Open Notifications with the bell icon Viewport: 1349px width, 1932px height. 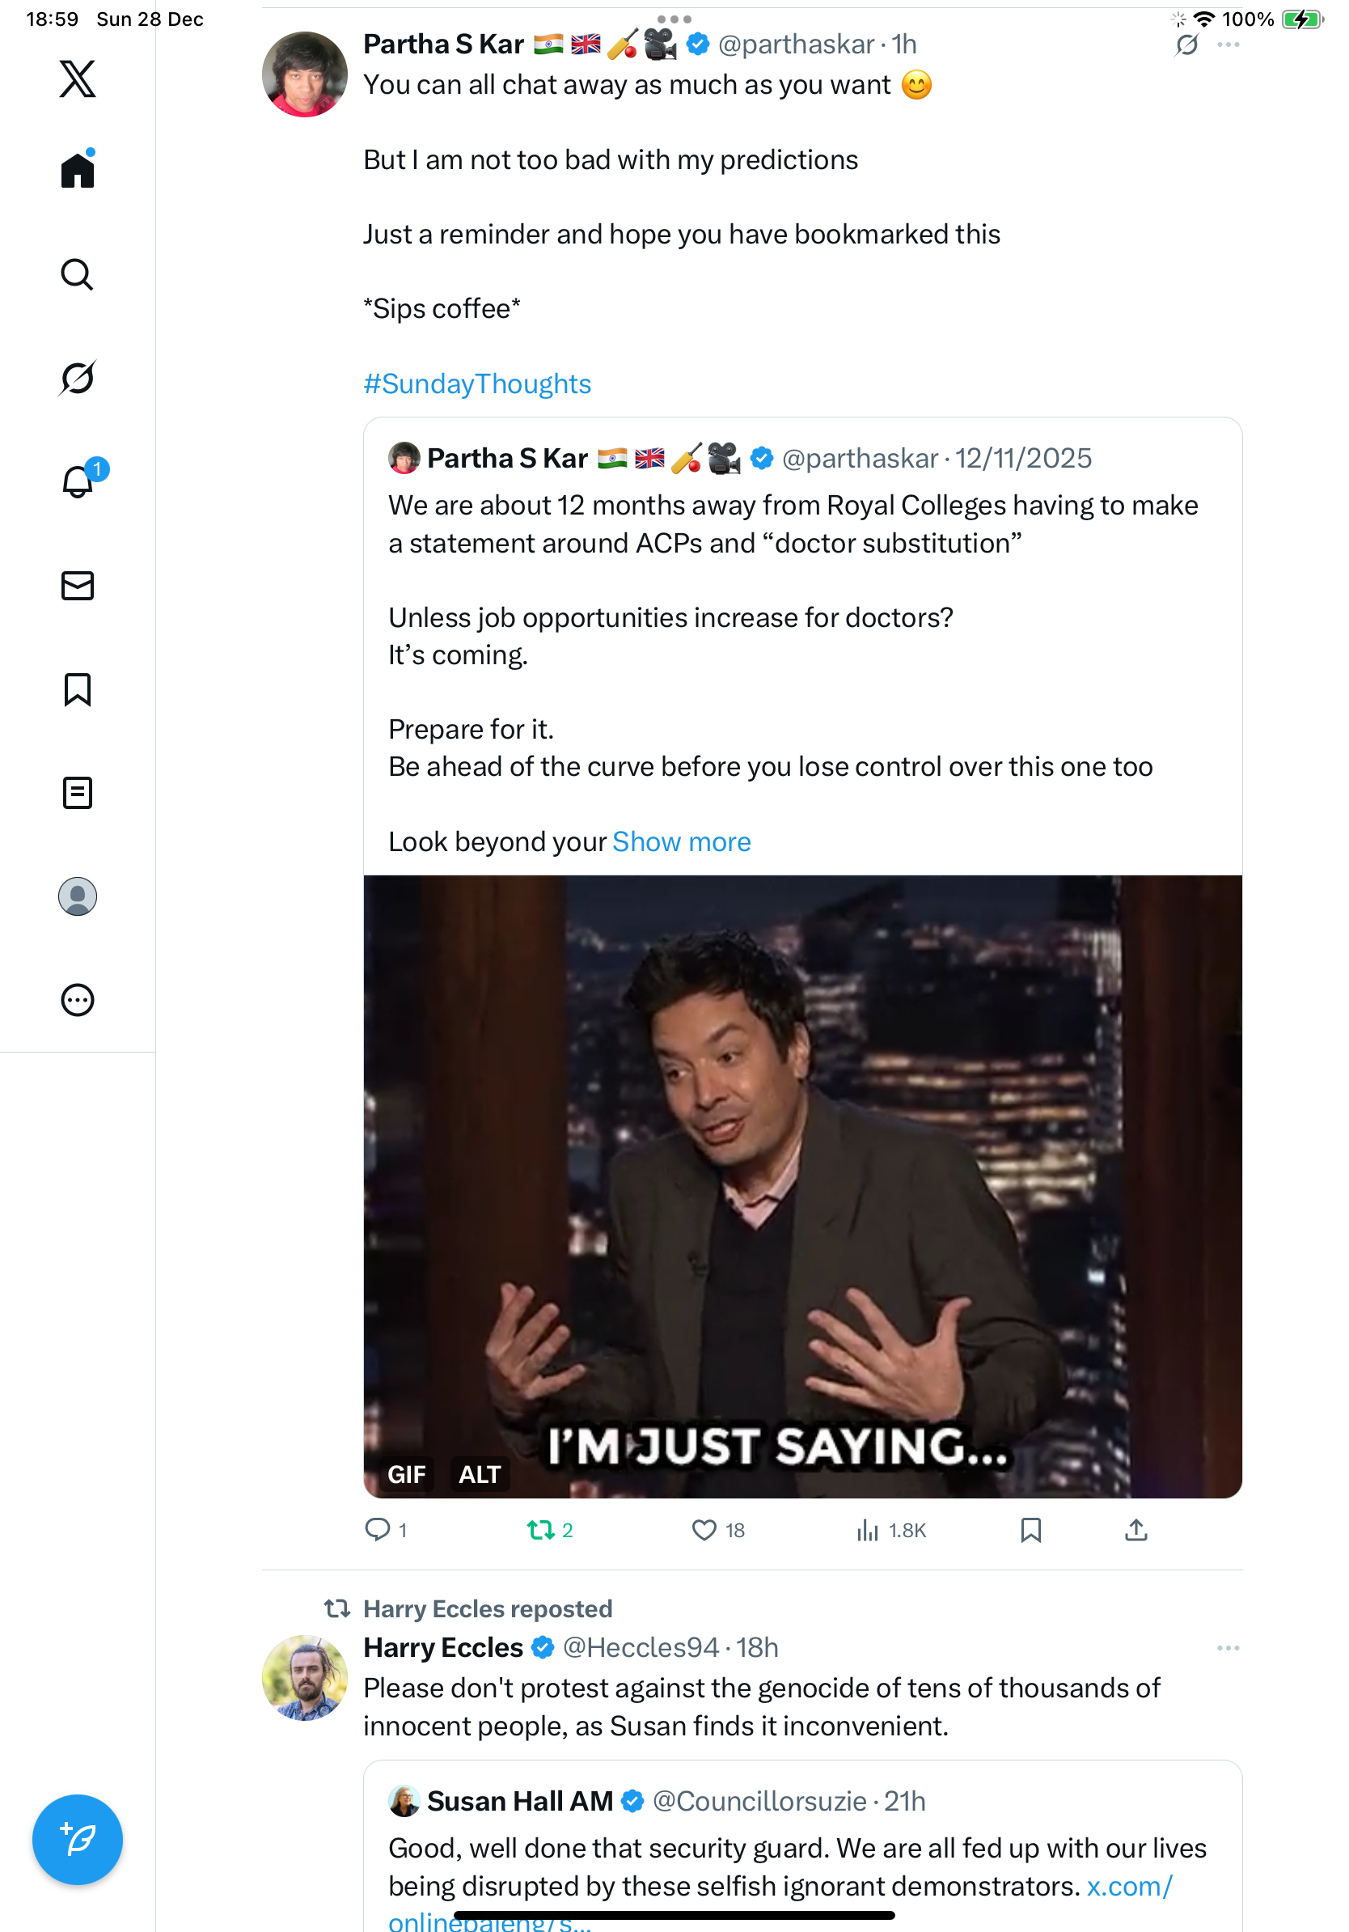coord(78,482)
